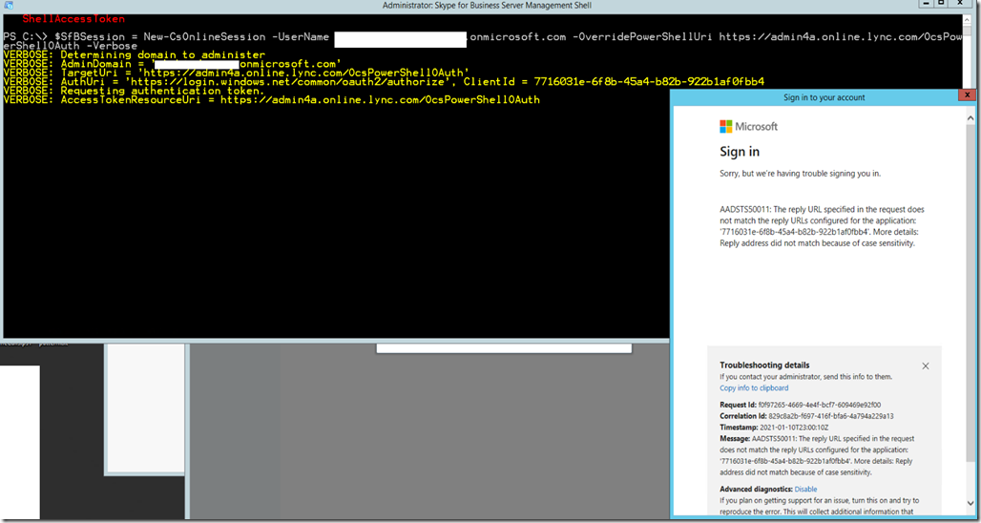981x523 pixels.
Task: Click the sign-in dialog scrollbar thumb
Action: tap(971, 294)
